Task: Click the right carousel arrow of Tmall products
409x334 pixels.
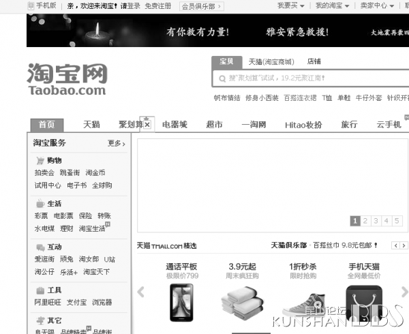Action: coord(405,292)
